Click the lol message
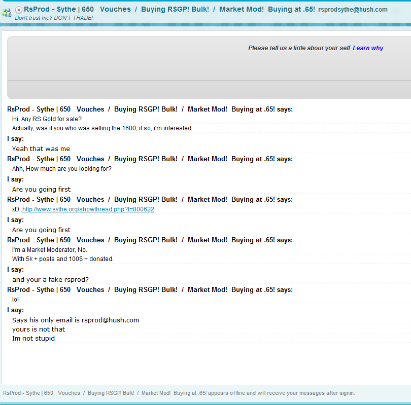 coord(15,300)
